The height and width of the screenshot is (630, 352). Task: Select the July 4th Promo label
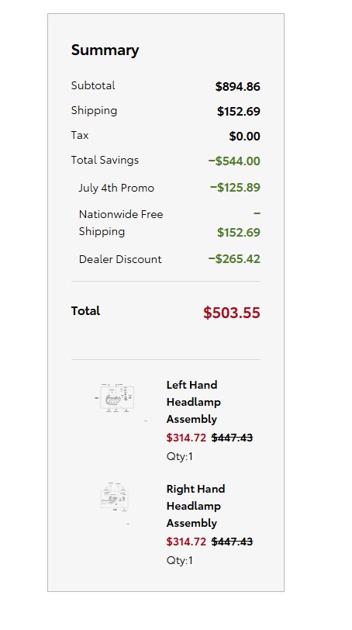tap(116, 188)
